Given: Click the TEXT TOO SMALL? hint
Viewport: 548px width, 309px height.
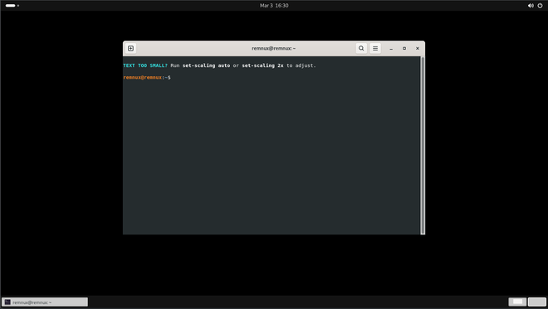Looking at the screenshot, I should click(145, 65).
